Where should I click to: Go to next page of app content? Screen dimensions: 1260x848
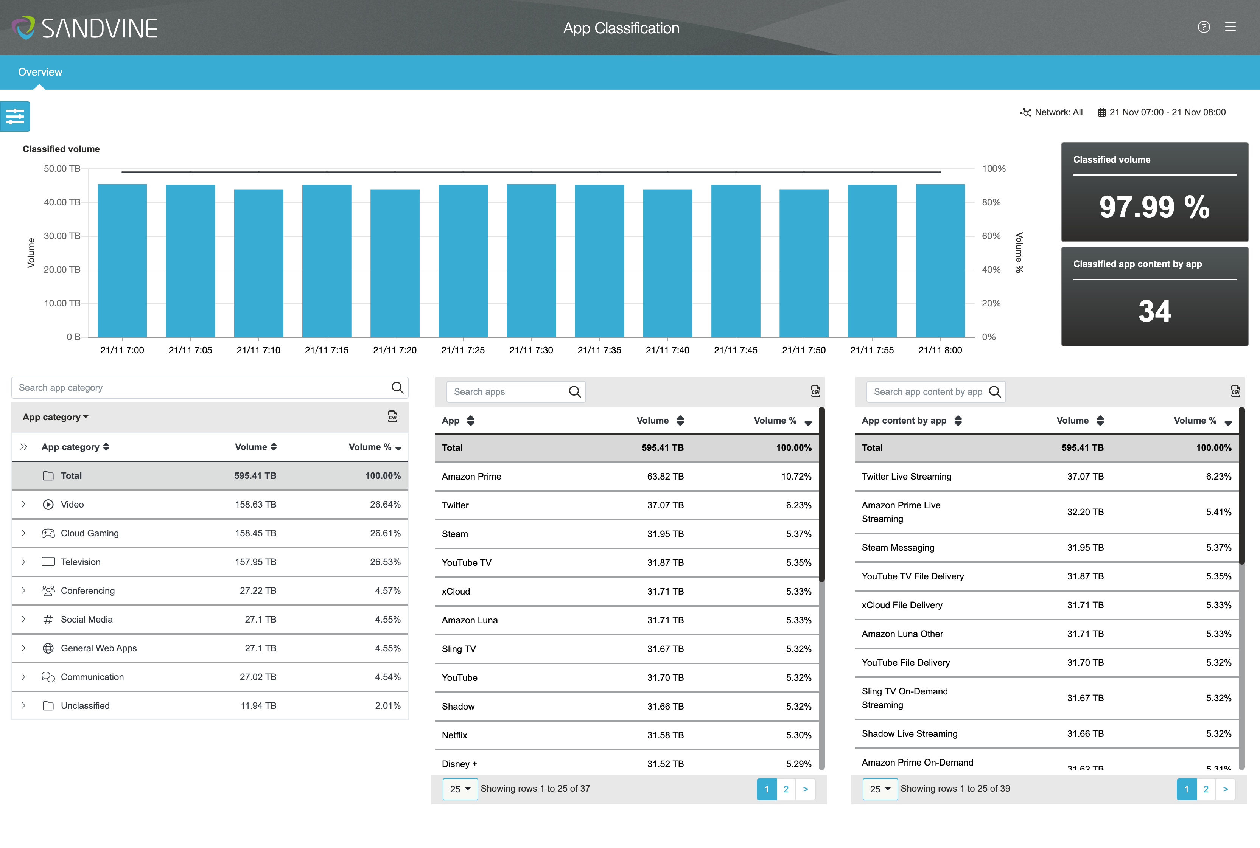[1225, 789]
